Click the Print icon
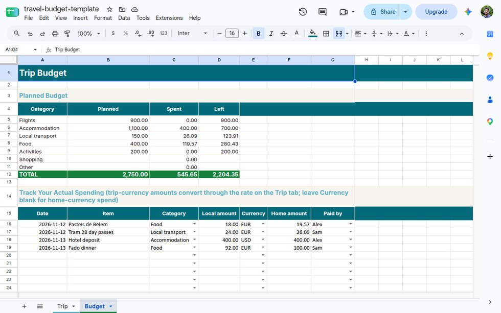 pos(55,34)
